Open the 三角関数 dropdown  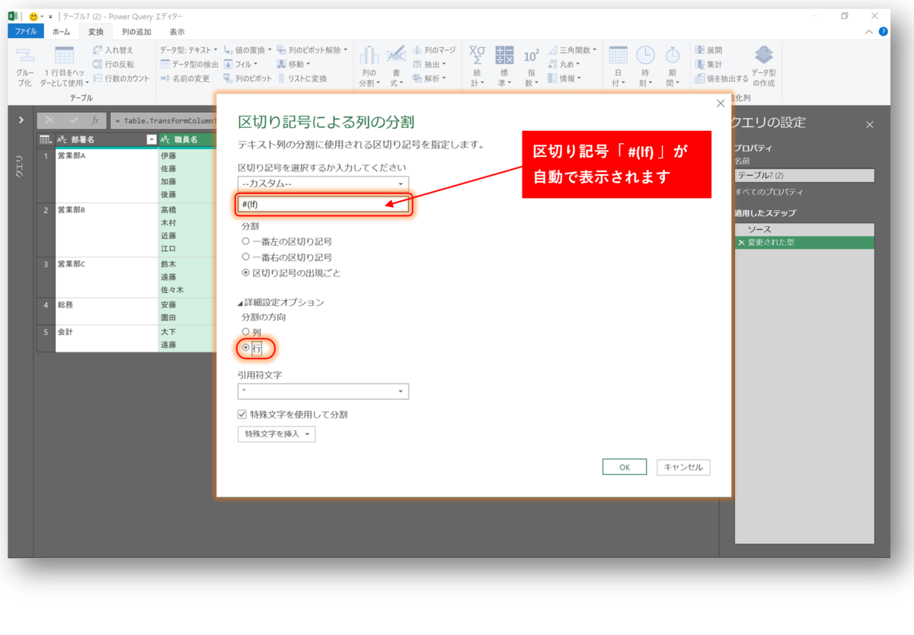click(x=573, y=49)
